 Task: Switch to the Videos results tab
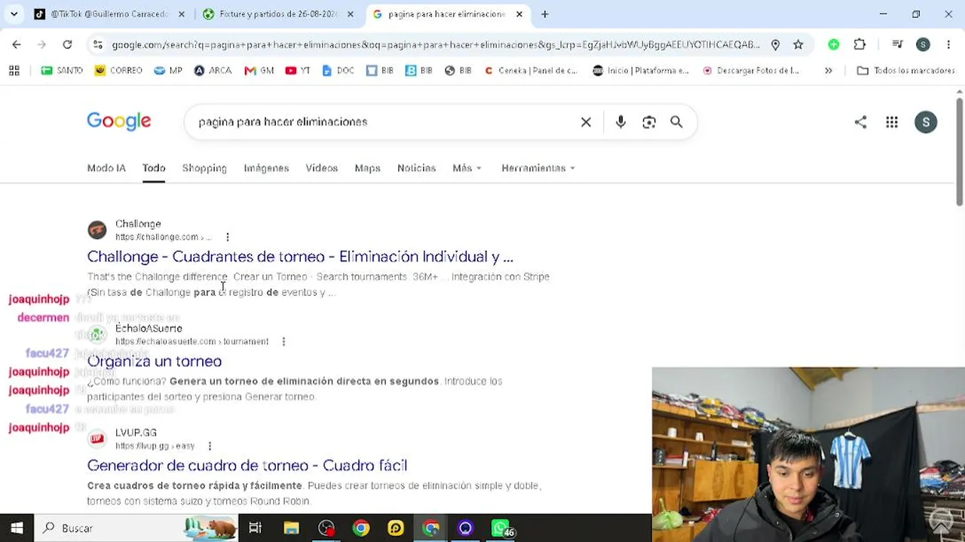point(322,168)
